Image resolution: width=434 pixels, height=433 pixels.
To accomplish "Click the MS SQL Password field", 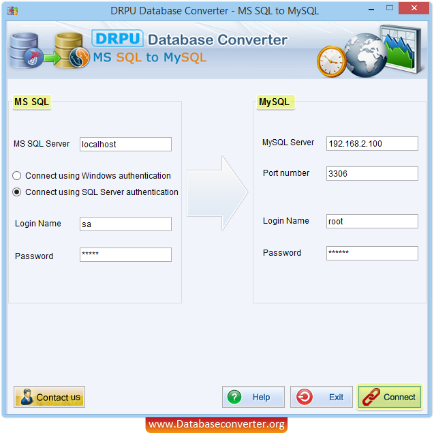I will (125, 254).
